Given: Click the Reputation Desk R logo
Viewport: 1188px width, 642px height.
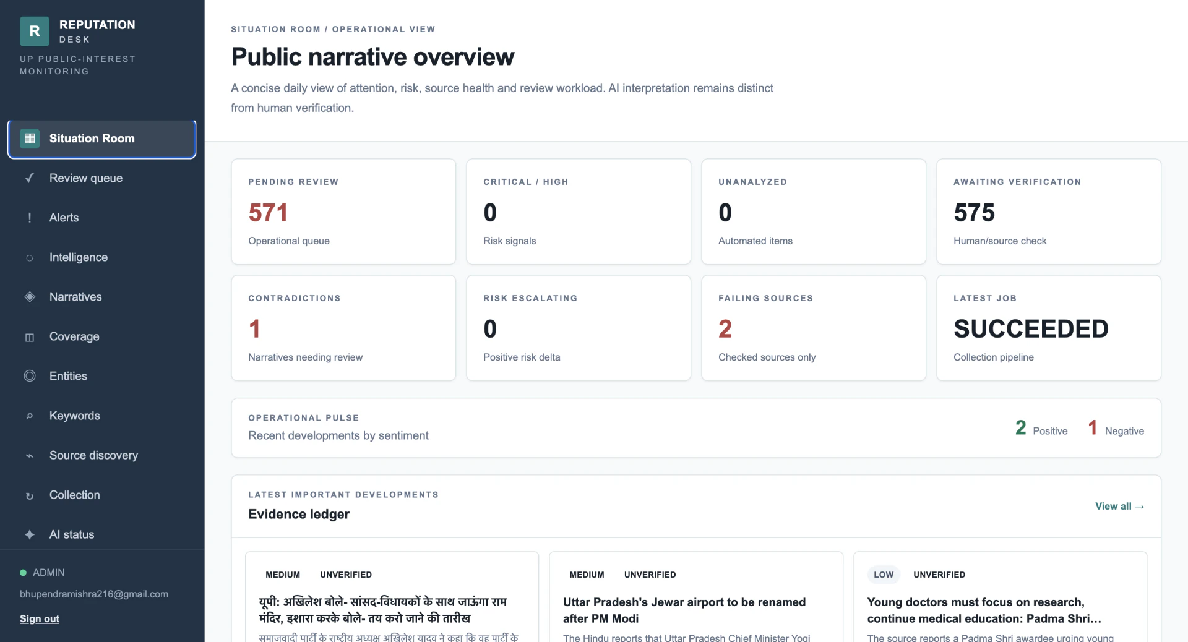Looking at the screenshot, I should [x=35, y=32].
